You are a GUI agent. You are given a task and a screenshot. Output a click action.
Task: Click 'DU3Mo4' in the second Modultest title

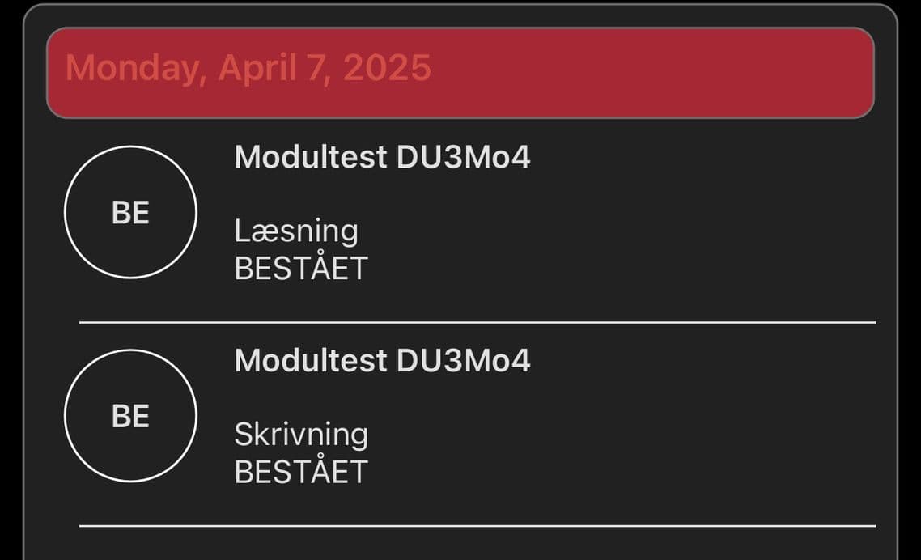[x=463, y=360]
